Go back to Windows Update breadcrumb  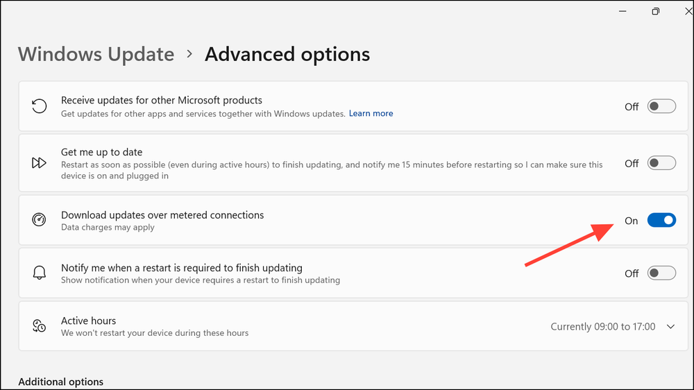pos(96,54)
